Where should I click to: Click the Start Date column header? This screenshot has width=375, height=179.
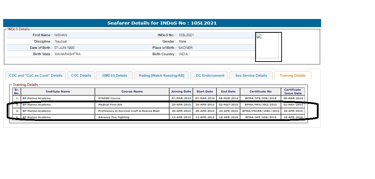(205, 91)
